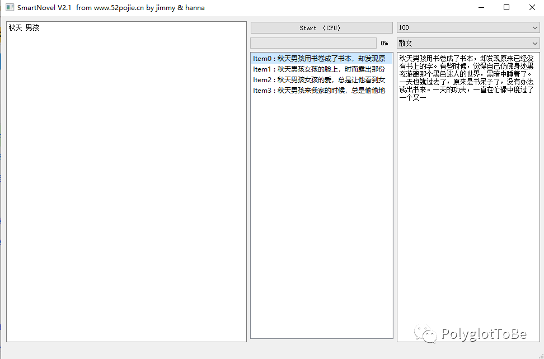Open the 散文 style dropdown
This screenshot has width=544, height=359.
click(468, 43)
